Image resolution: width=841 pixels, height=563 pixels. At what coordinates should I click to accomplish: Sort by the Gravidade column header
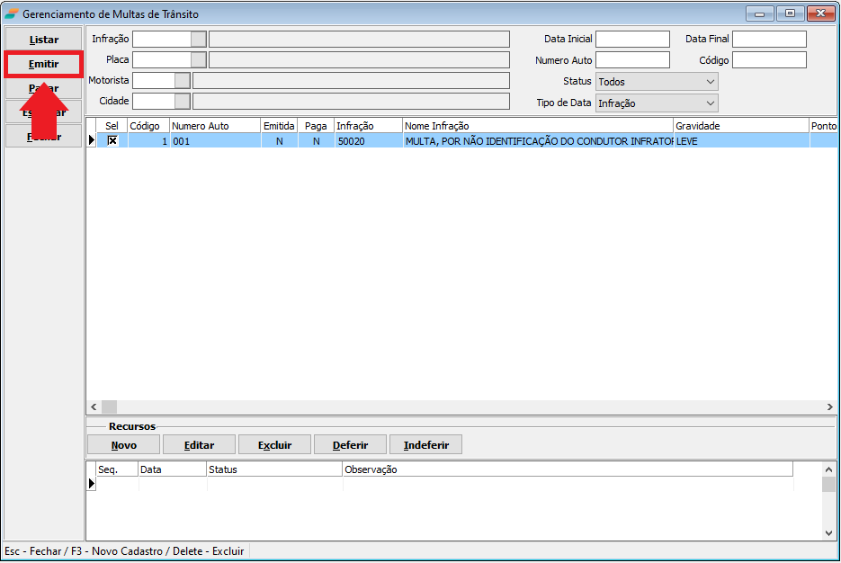[x=740, y=126]
